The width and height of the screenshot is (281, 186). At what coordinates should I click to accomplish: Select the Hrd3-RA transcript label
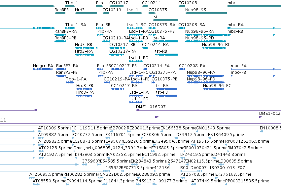tap(84, 51)
